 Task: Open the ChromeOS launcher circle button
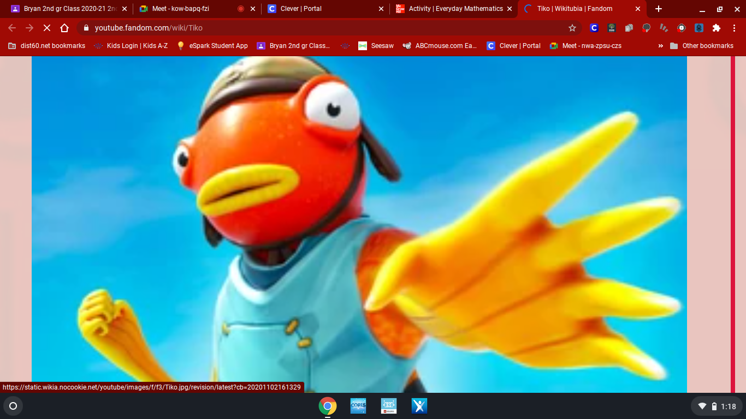(13, 406)
